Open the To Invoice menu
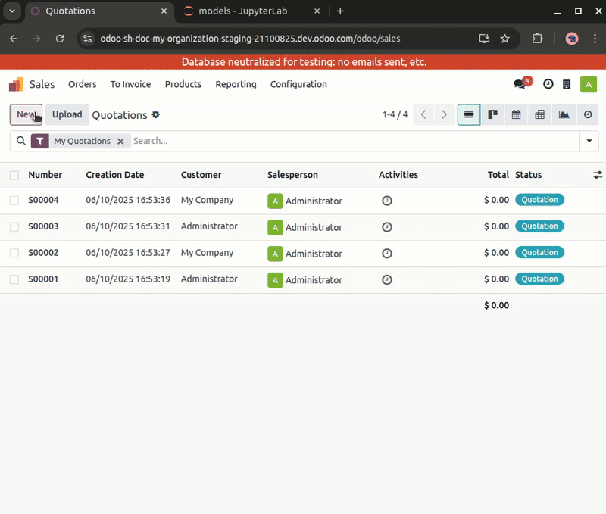Viewport: 606px width, 514px height. [130, 85]
